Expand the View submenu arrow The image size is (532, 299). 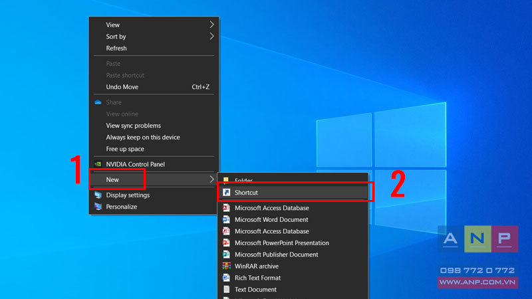click(x=211, y=25)
